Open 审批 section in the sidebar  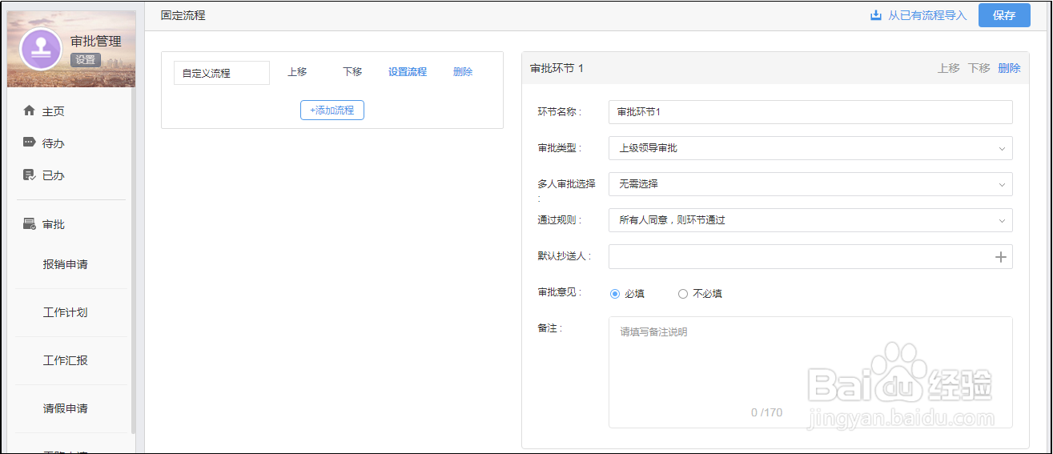click(x=54, y=225)
